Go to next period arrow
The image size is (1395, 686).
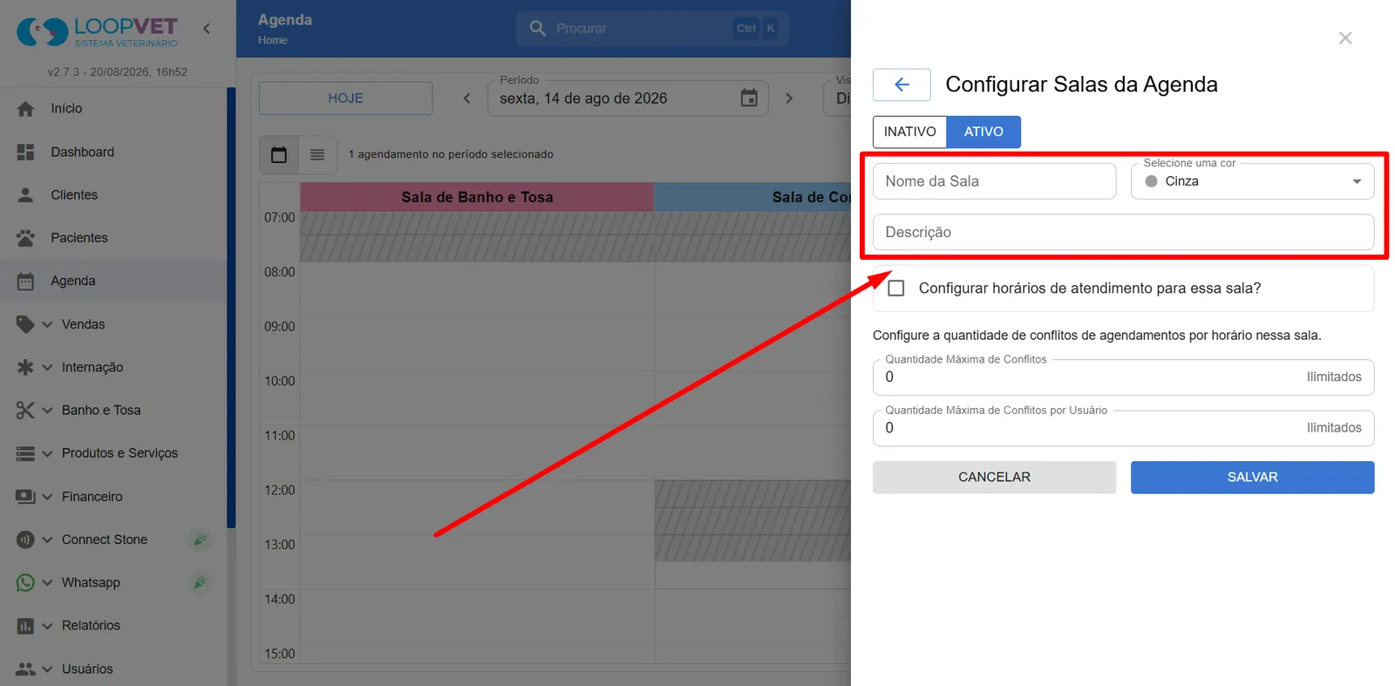pyautogui.click(x=789, y=98)
